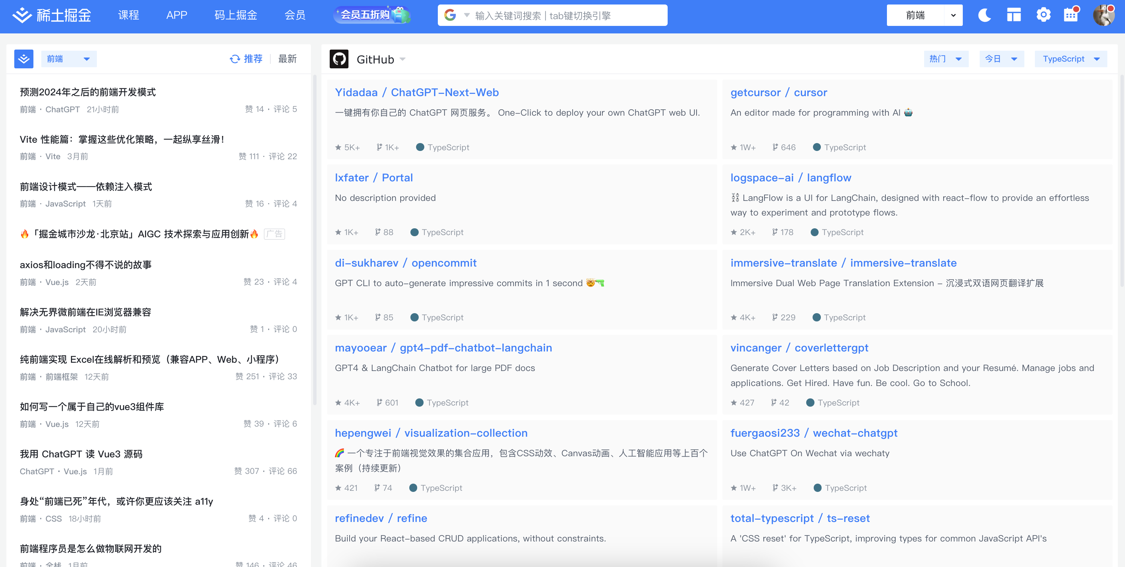This screenshot has height=567, width=1125.
Task: Click the GitHub octocat icon
Action: click(x=339, y=59)
